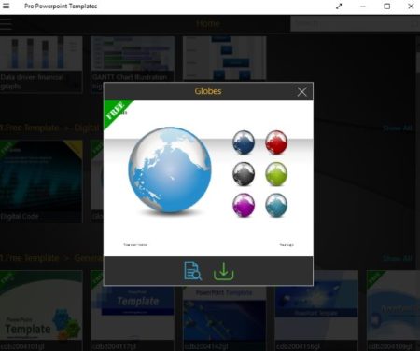
Task: Select the dark blue globe icon
Action: click(244, 142)
